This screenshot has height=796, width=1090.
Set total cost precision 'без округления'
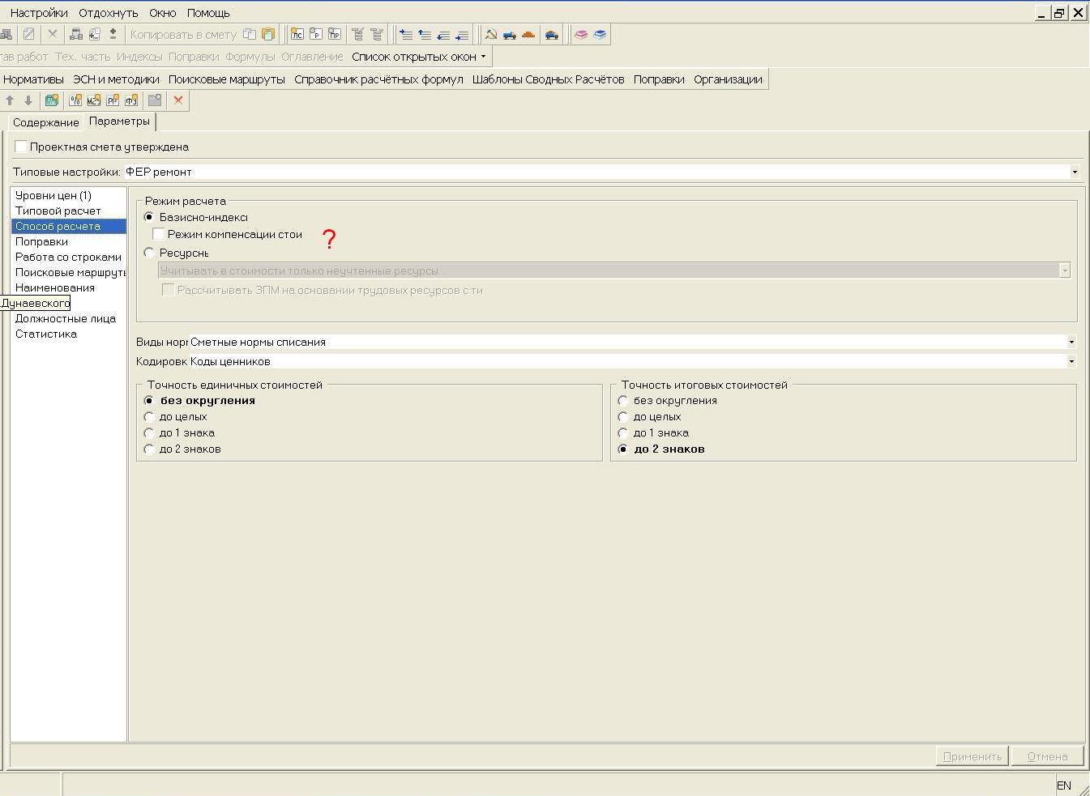pyautogui.click(x=623, y=400)
